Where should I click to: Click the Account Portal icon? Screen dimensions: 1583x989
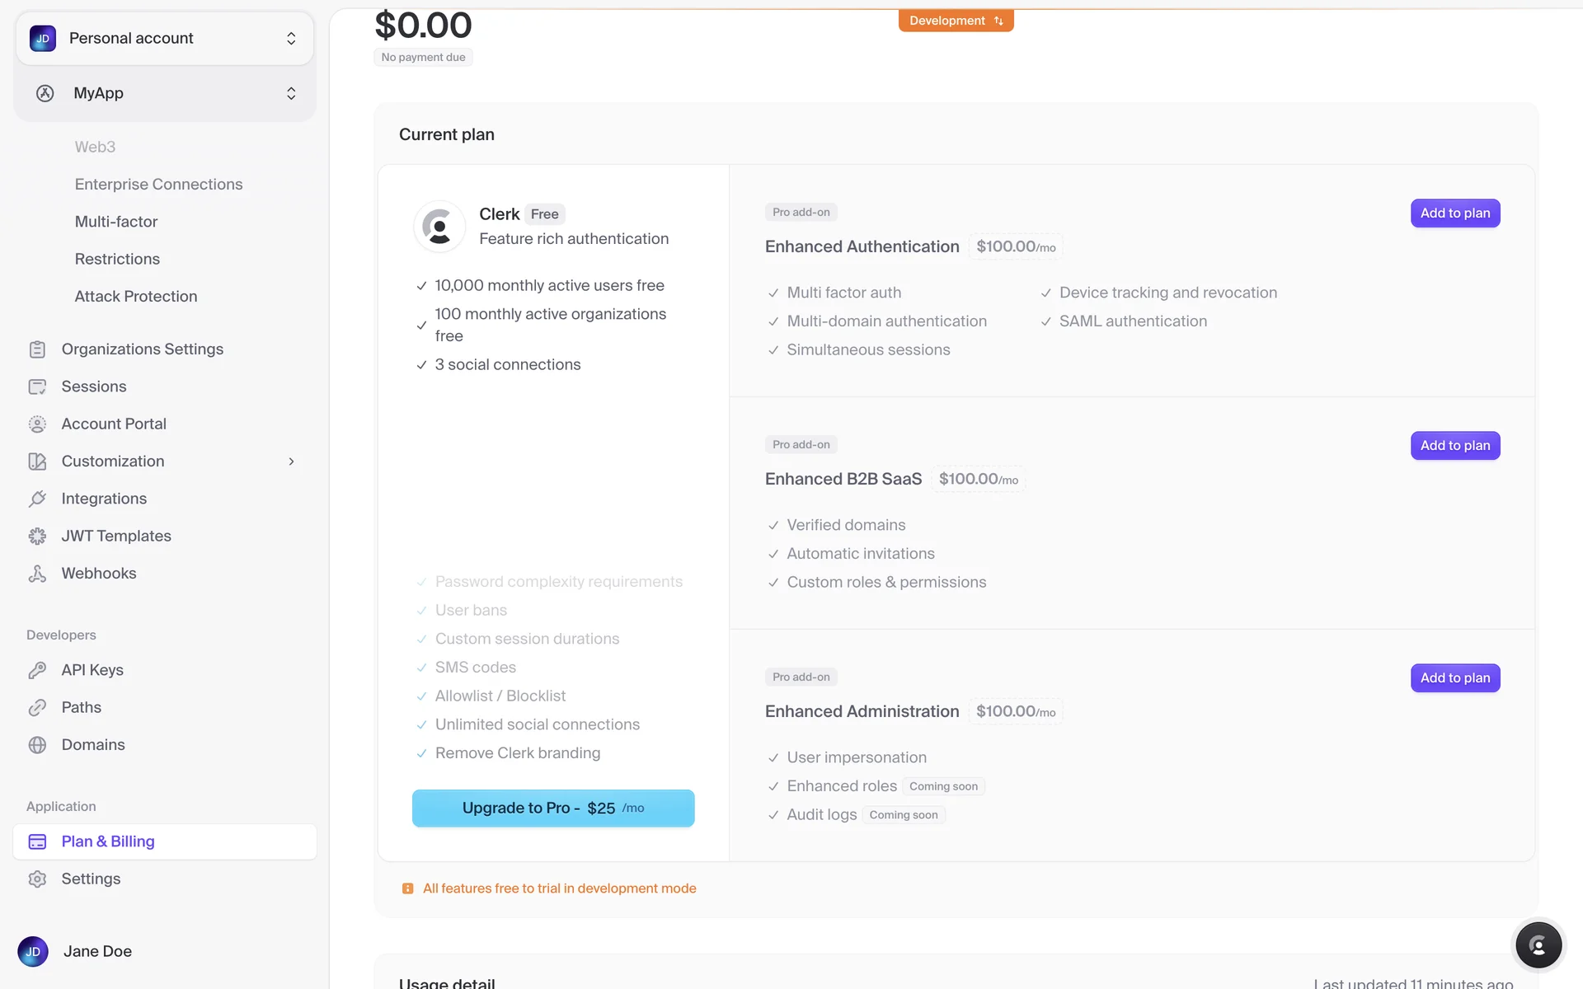(x=37, y=424)
